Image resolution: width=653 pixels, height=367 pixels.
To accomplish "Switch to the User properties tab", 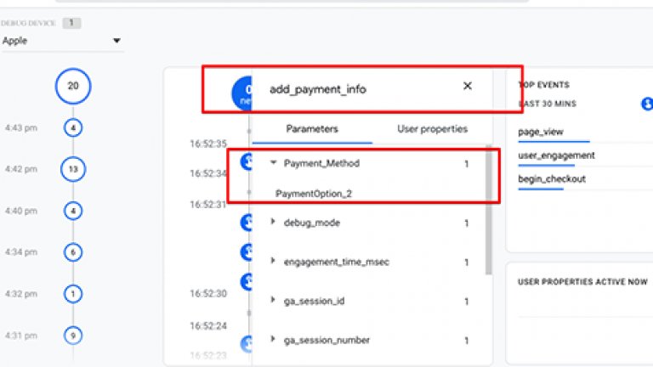I will click(x=432, y=129).
